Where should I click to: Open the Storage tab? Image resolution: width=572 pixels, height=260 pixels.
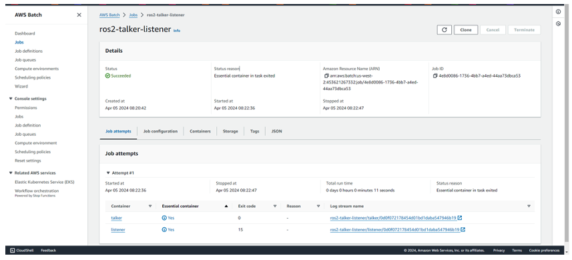point(230,131)
